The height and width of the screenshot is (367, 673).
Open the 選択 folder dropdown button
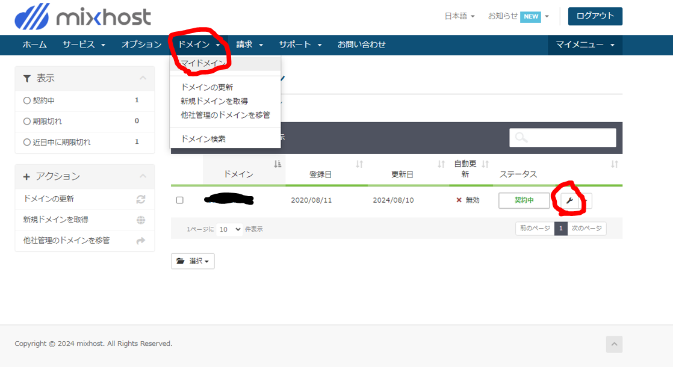pos(193,261)
